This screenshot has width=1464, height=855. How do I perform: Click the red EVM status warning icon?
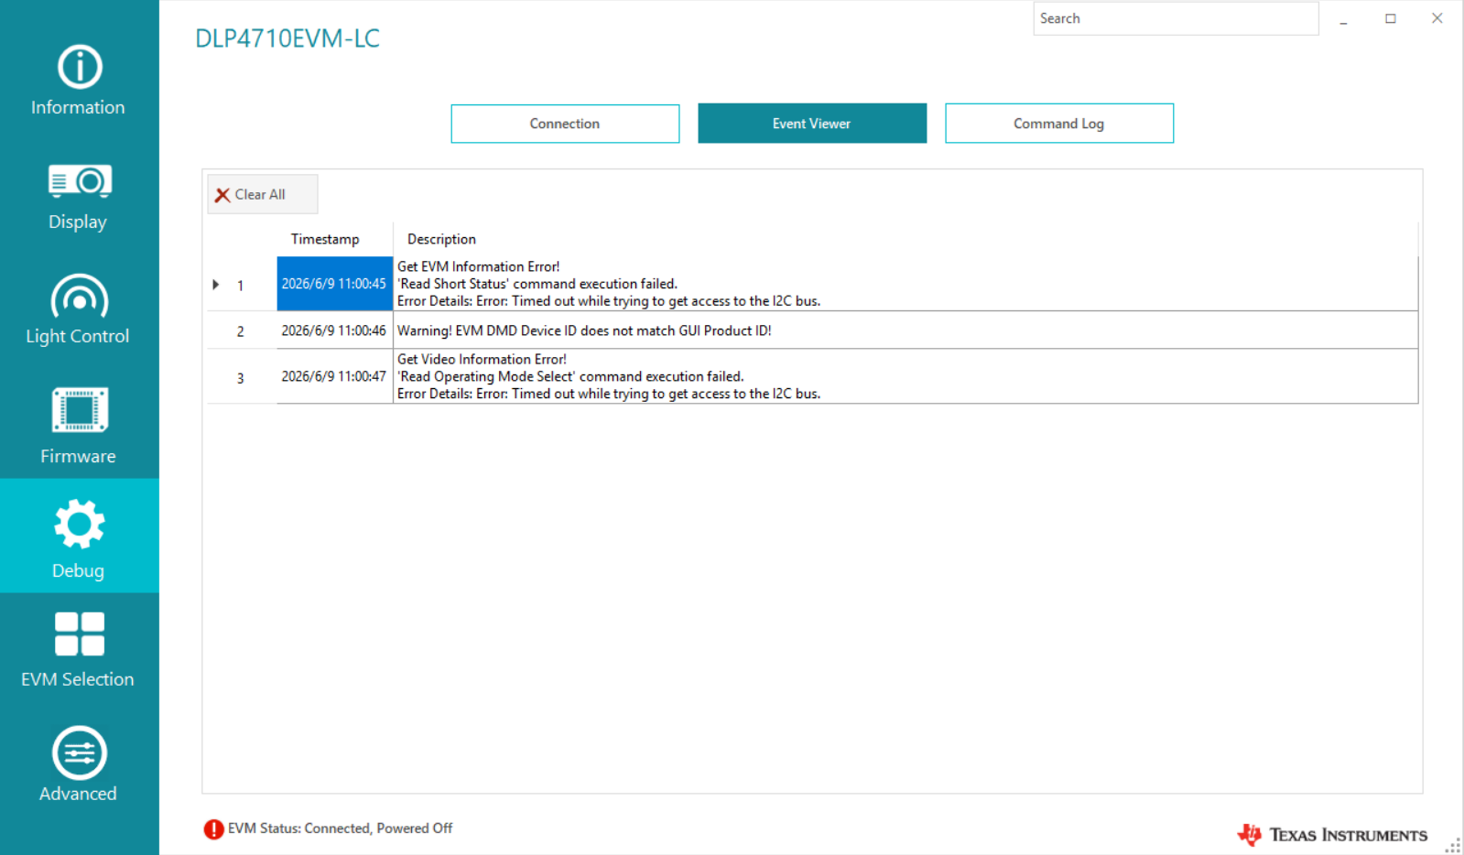pyautogui.click(x=213, y=829)
